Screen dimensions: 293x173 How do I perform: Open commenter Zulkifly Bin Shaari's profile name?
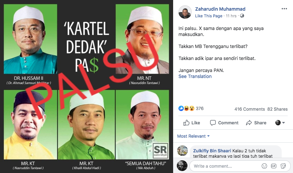coord(212,151)
